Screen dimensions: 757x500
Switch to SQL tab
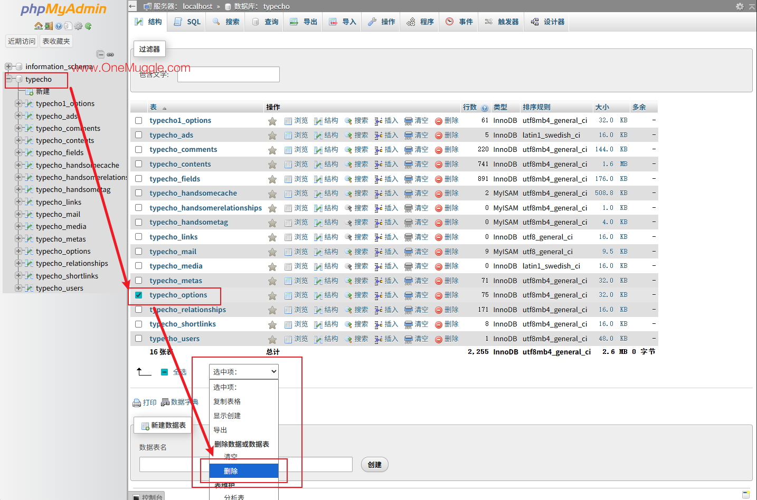click(x=188, y=22)
